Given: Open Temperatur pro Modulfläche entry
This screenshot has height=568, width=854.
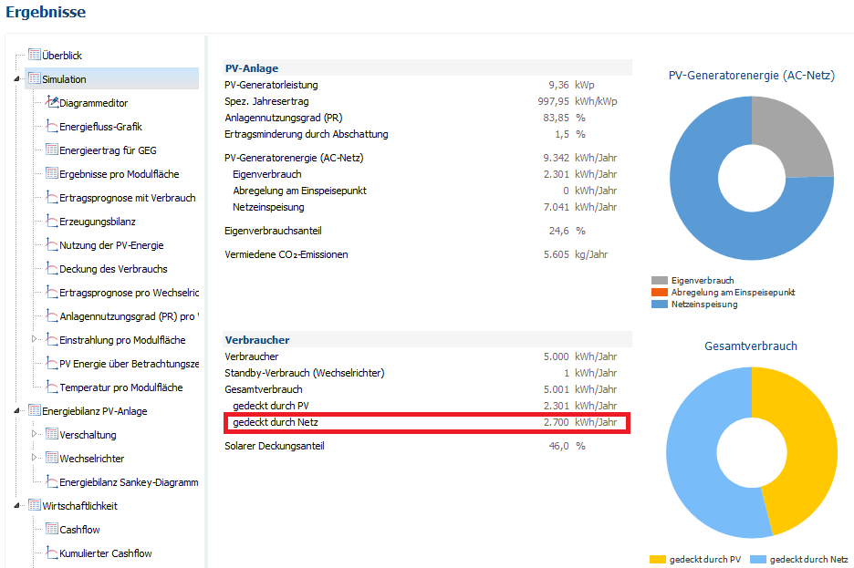Looking at the screenshot, I should (x=121, y=387).
